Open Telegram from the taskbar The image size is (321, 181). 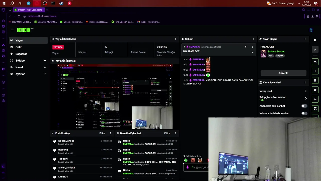[x=29, y=3]
